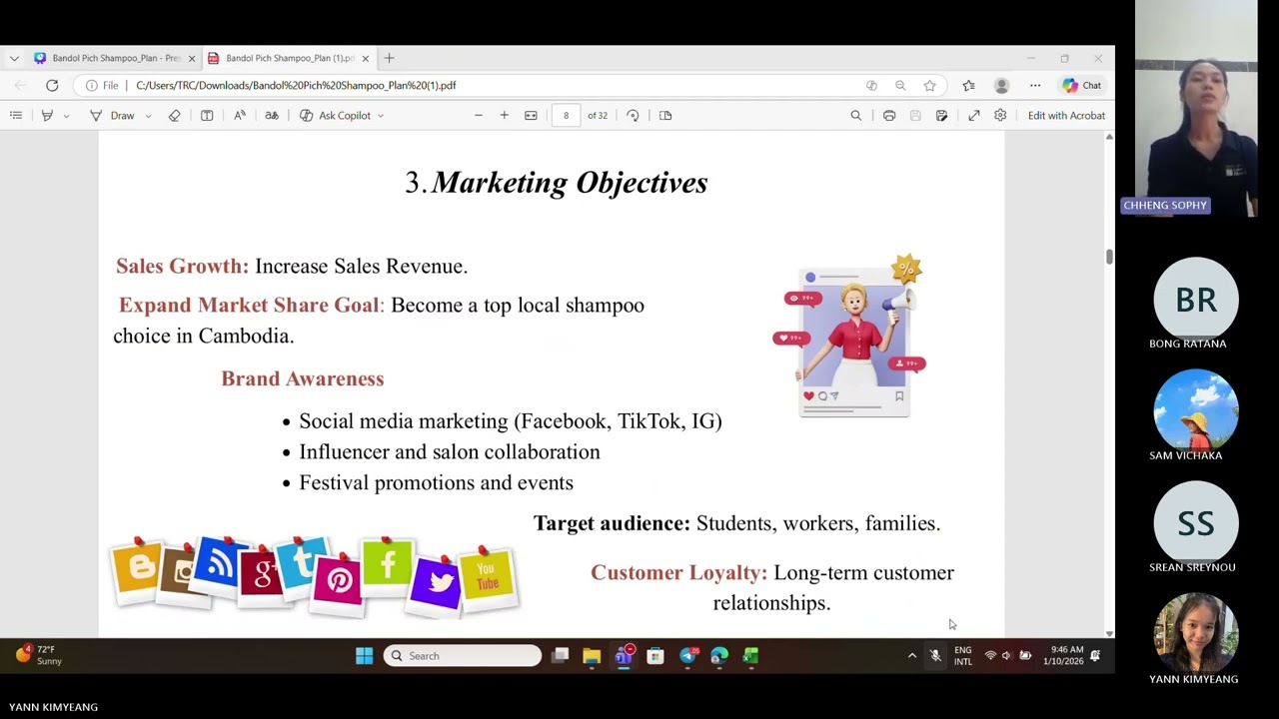Toggle the muted microphone tray icon
Screen dimensions: 1279x719
pyautogui.click(x=935, y=656)
